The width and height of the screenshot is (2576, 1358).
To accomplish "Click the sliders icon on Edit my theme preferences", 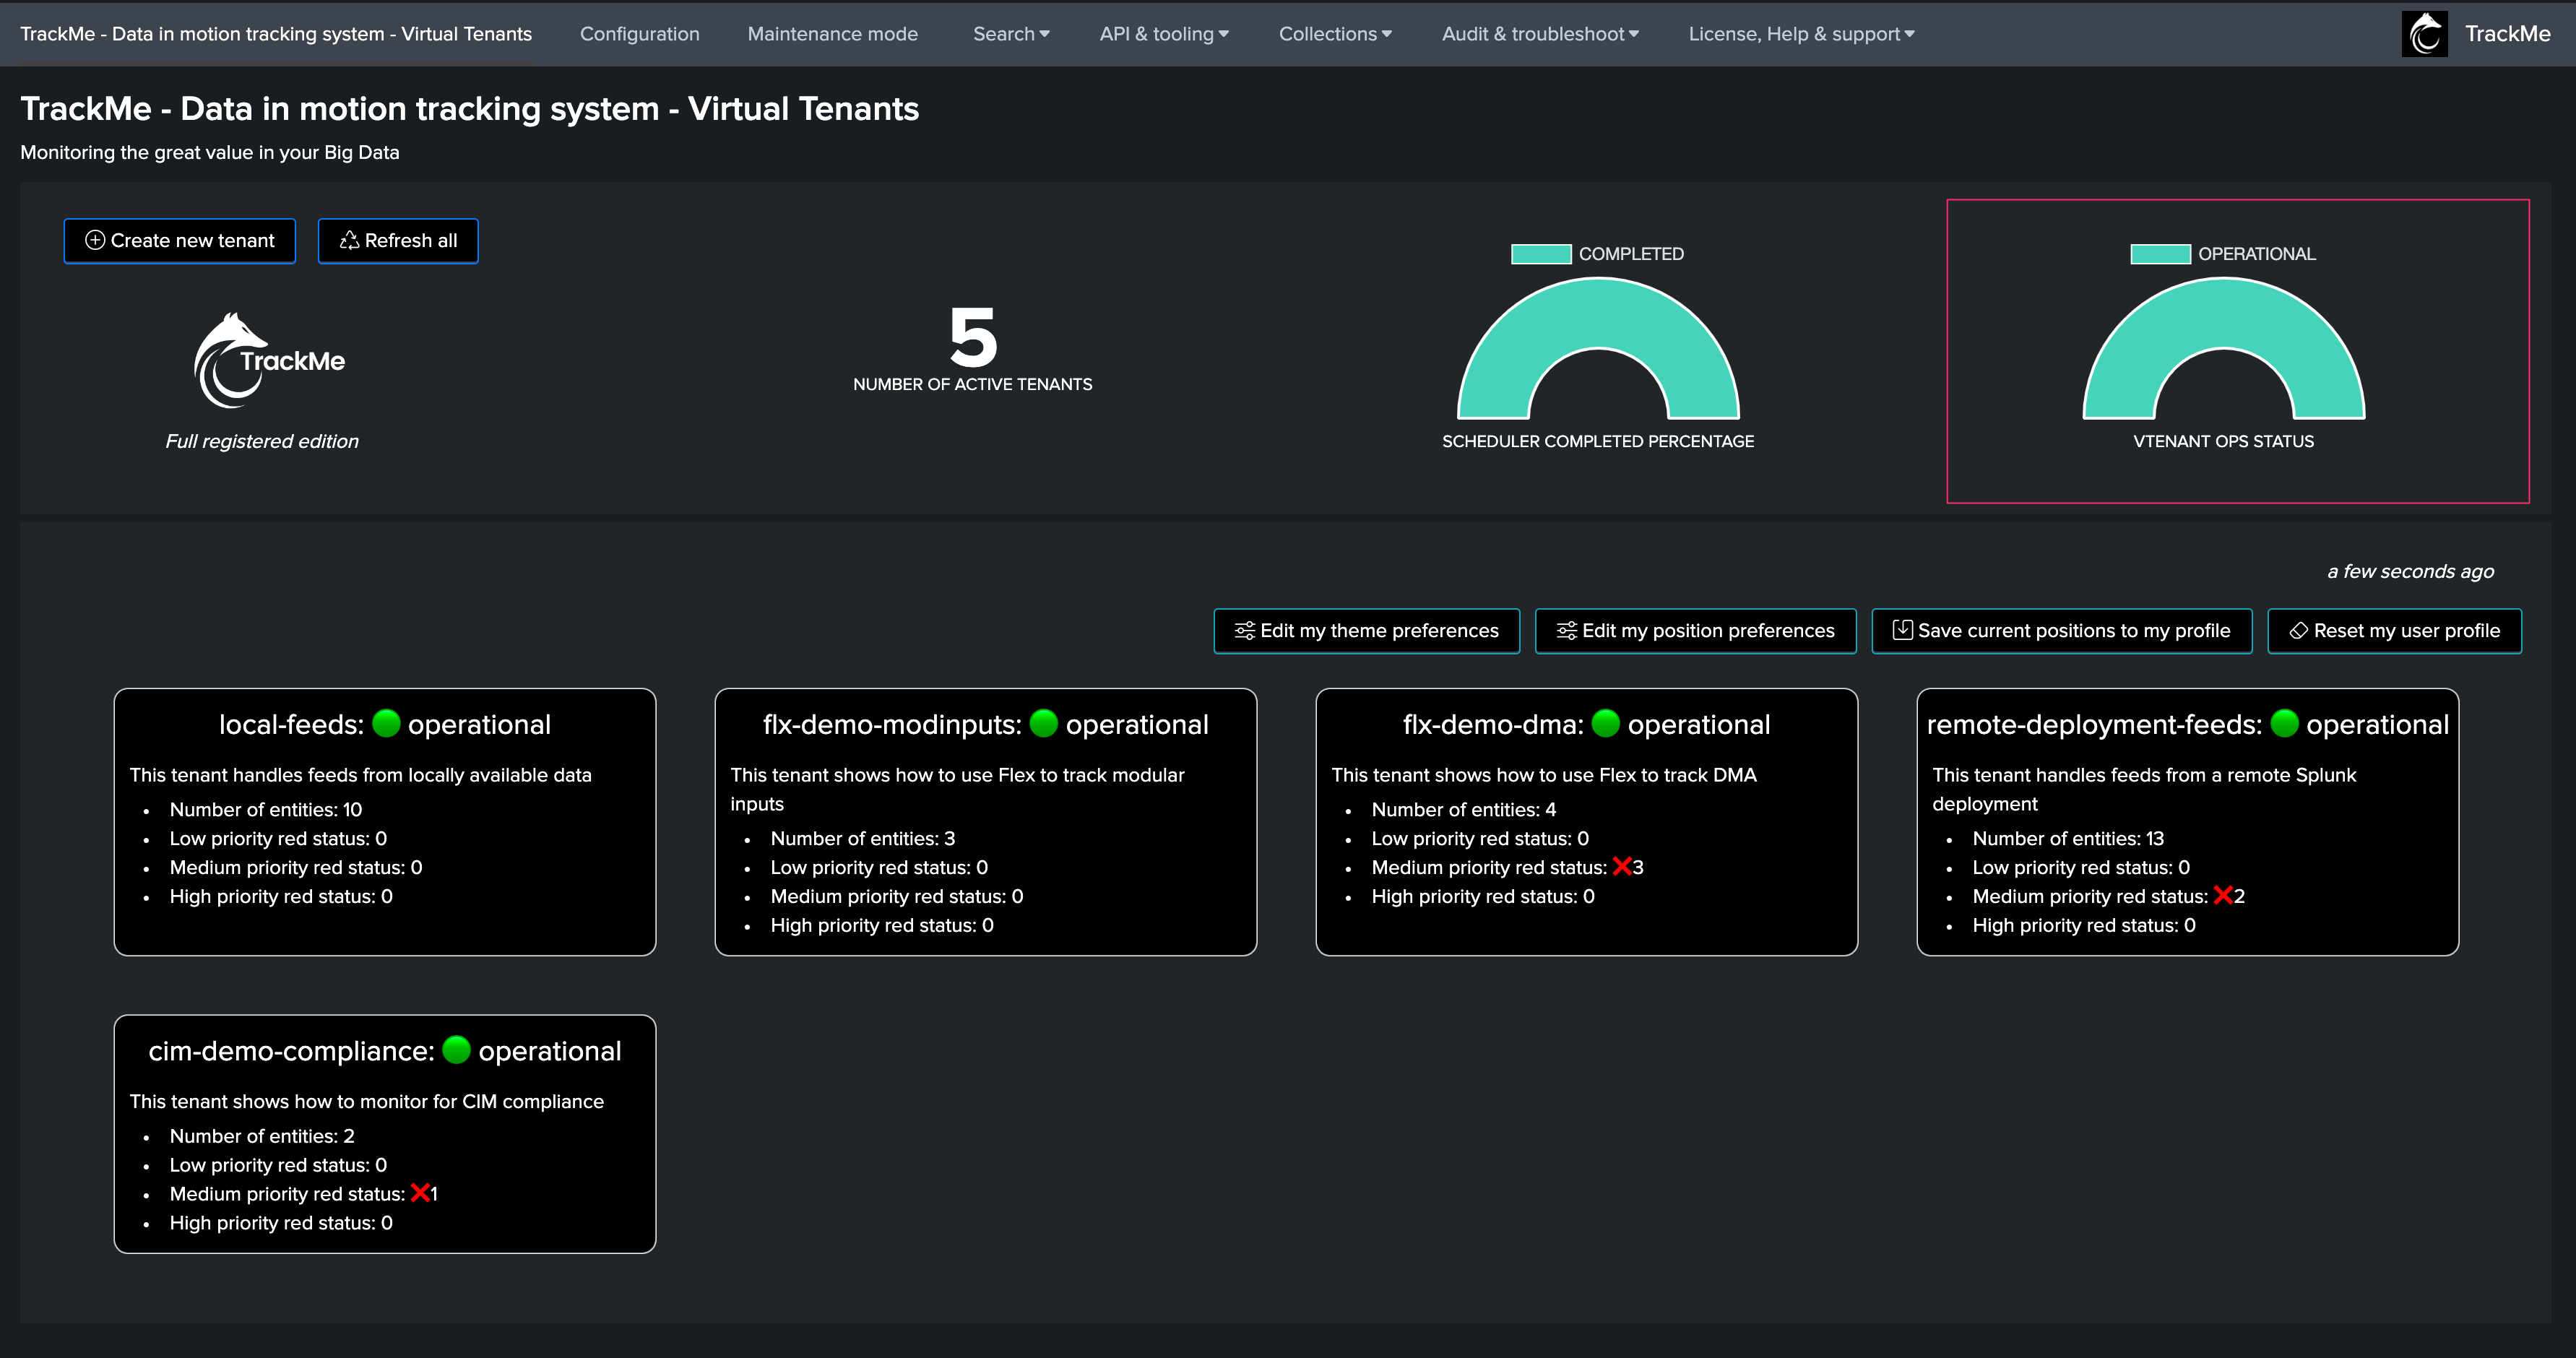I will pyautogui.click(x=1245, y=630).
